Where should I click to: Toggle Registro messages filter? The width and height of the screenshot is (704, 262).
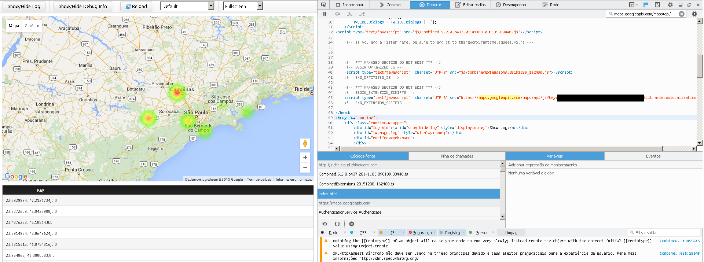(452, 233)
